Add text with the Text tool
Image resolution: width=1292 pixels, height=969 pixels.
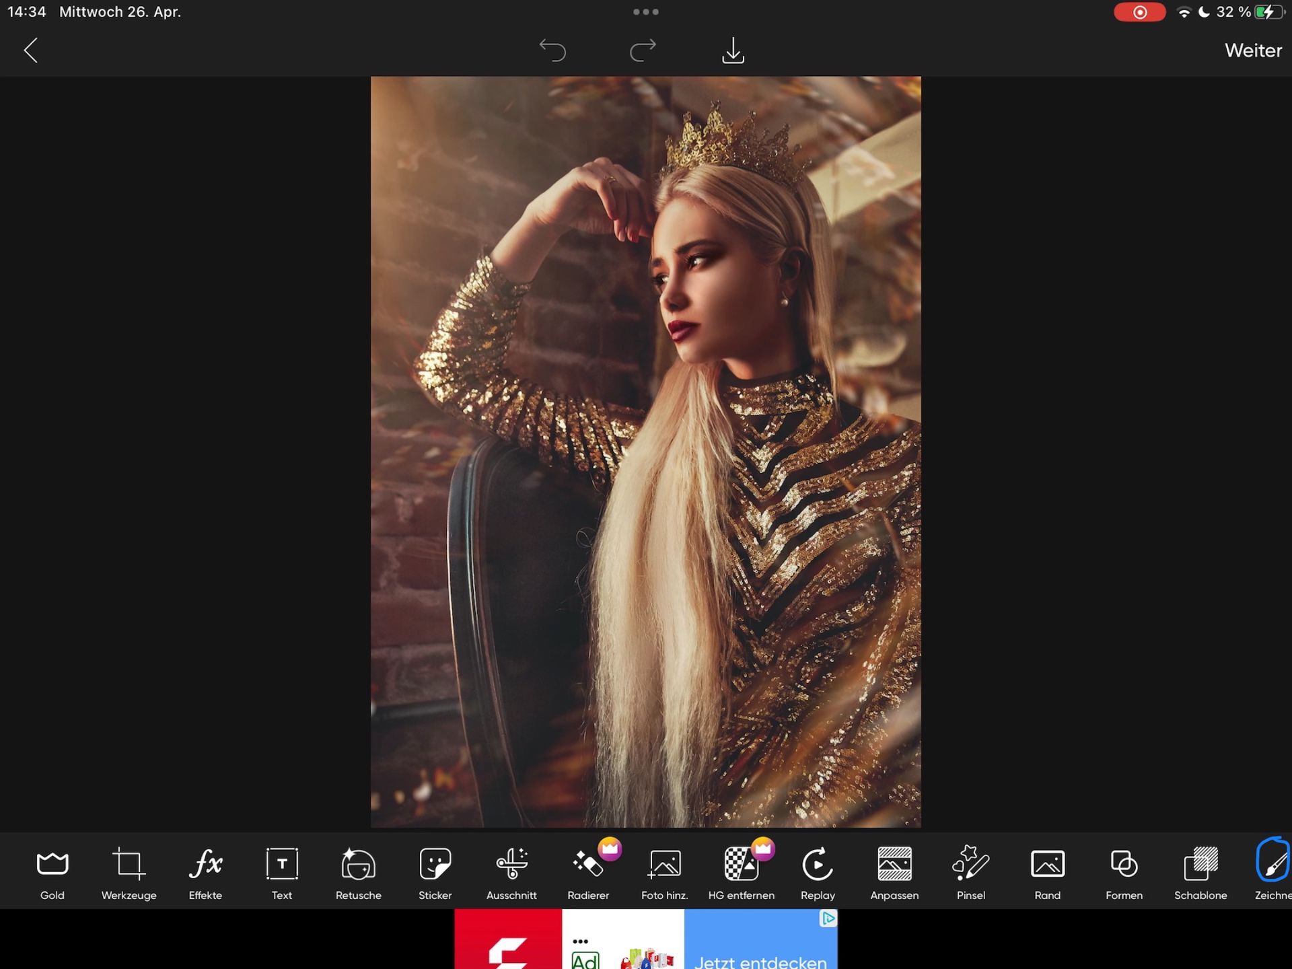282,872
